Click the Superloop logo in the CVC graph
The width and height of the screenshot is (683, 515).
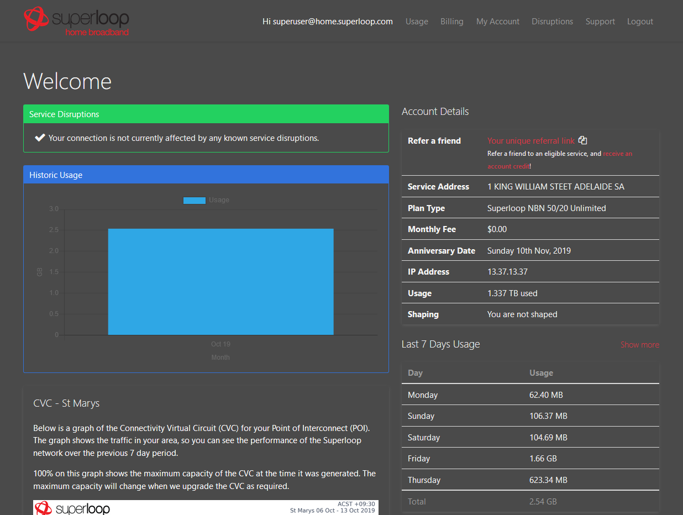click(72, 508)
